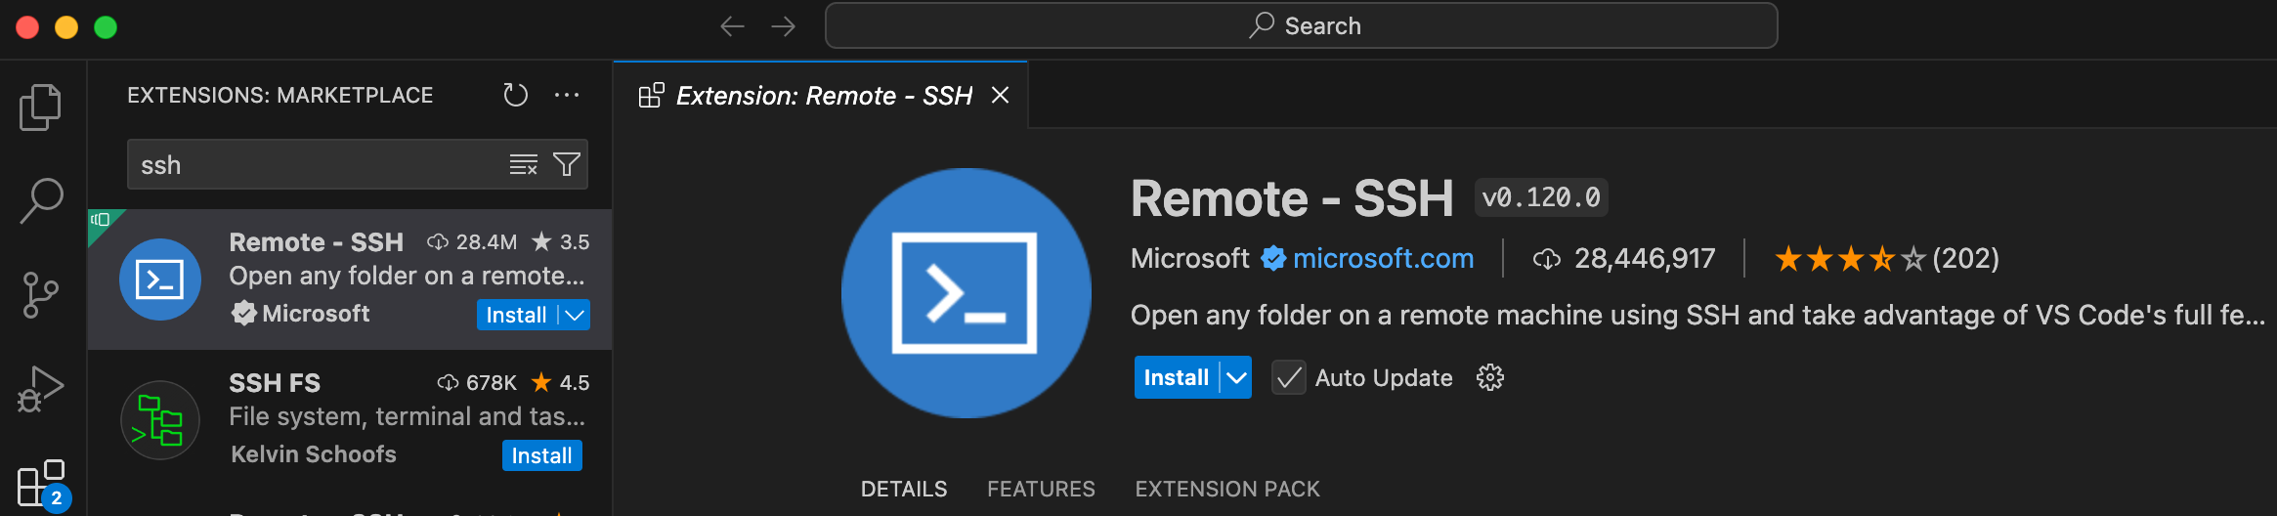2277x516 pixels.
Task: Open the extensions filter menu
Action: tap(567, 164)
